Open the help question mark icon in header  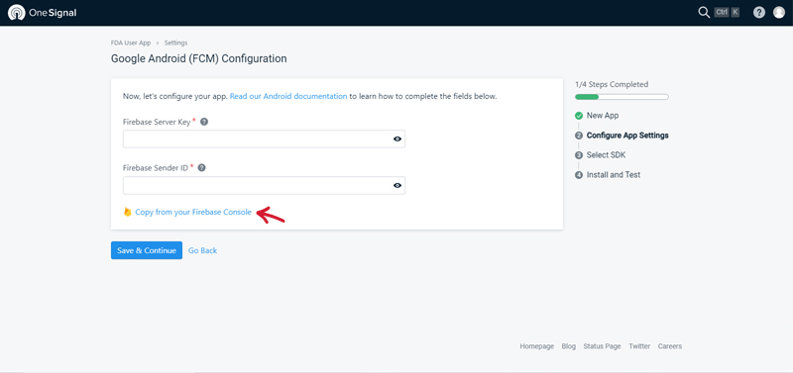pos(759,13)
